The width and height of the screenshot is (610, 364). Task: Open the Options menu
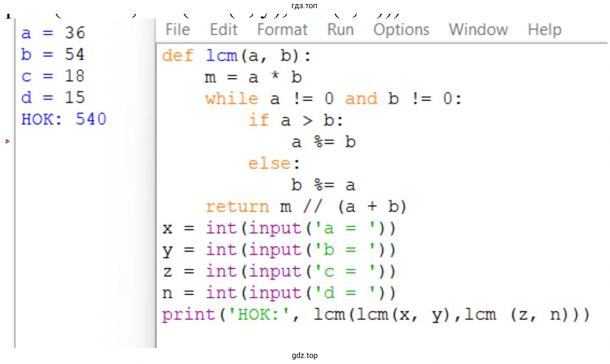(x=401, y=30)
